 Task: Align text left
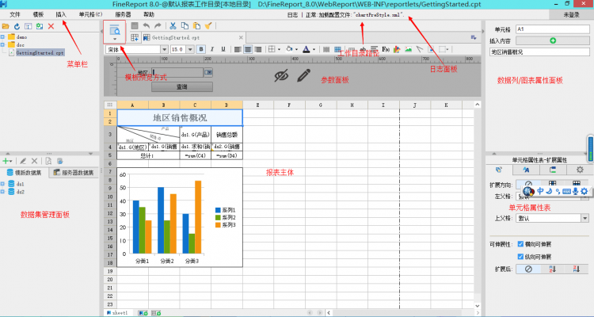[x=238, y=49]
